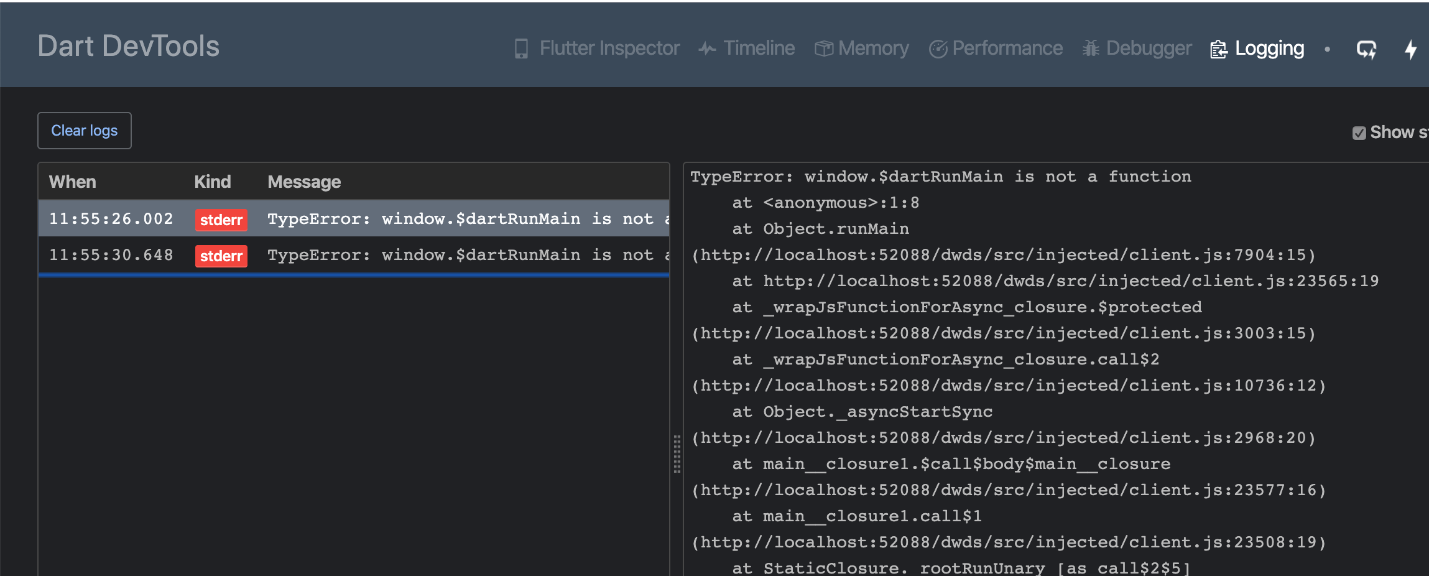1429x576 pixels.
Task: Select the Logging tab
Action: pyautogui.click(x=1257, y=49)
